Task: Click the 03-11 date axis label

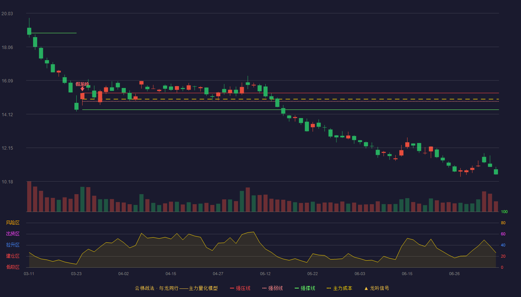Action: click(x=29, y=274)
